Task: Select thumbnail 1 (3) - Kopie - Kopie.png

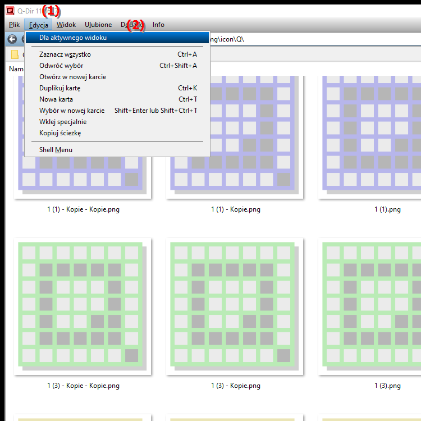Action: (83, 306)
